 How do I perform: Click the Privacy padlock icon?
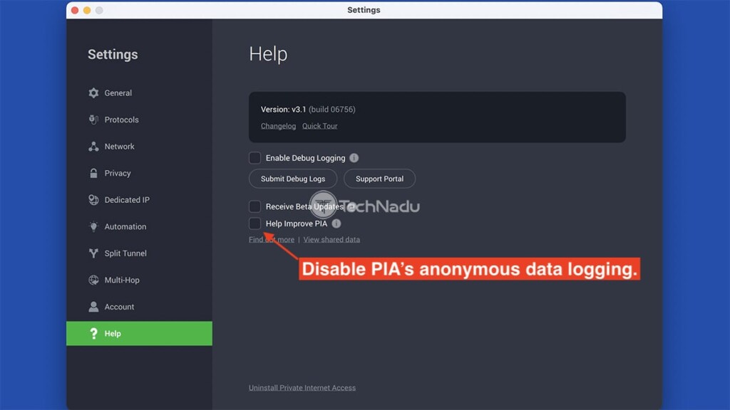pyautogui.click(x=93, y=173)
